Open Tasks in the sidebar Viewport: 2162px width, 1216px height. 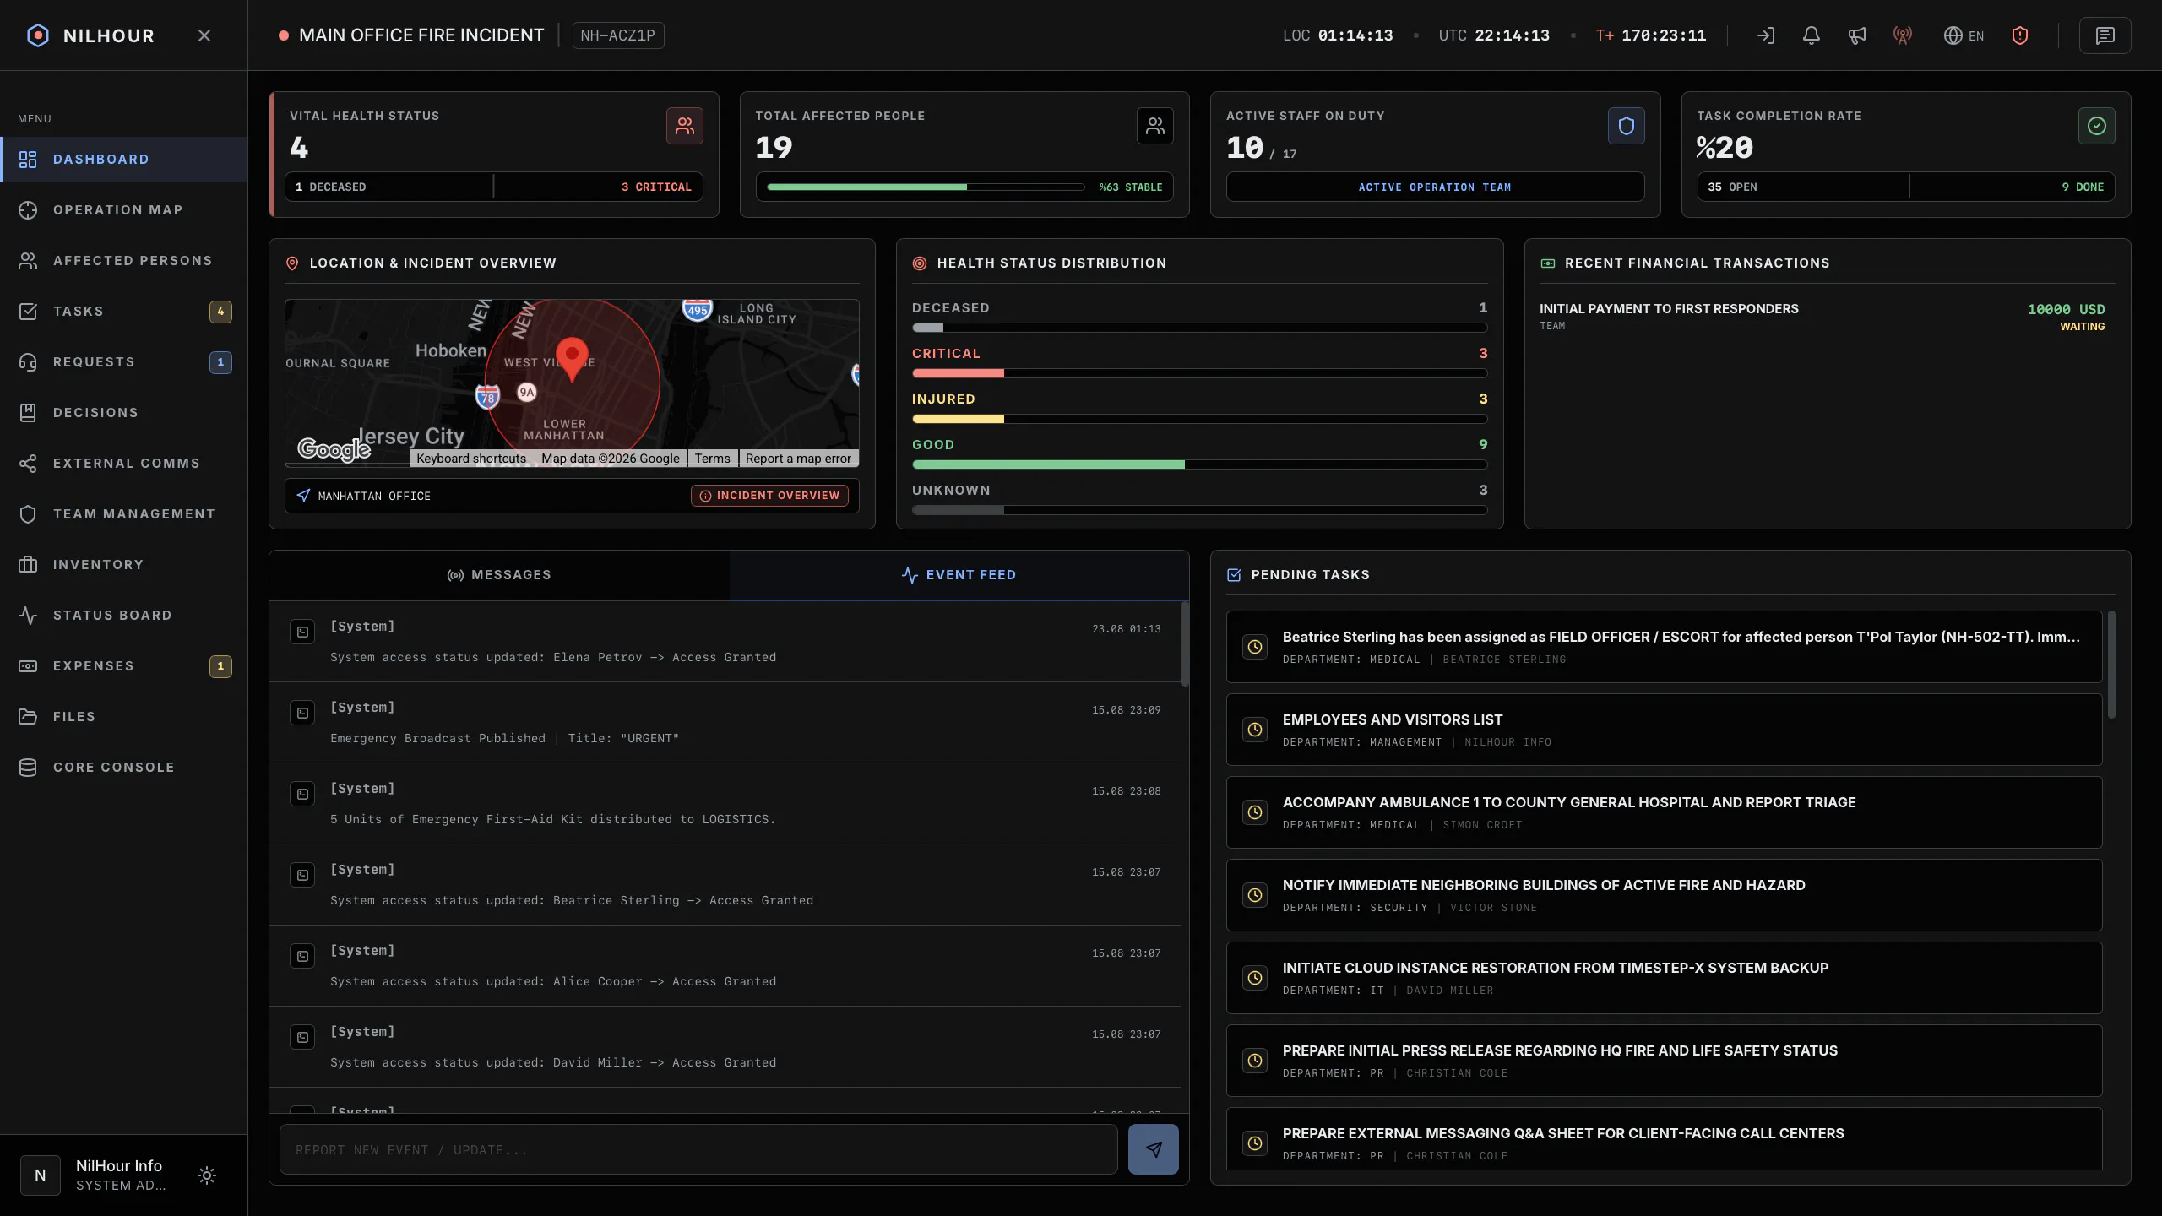124,312
